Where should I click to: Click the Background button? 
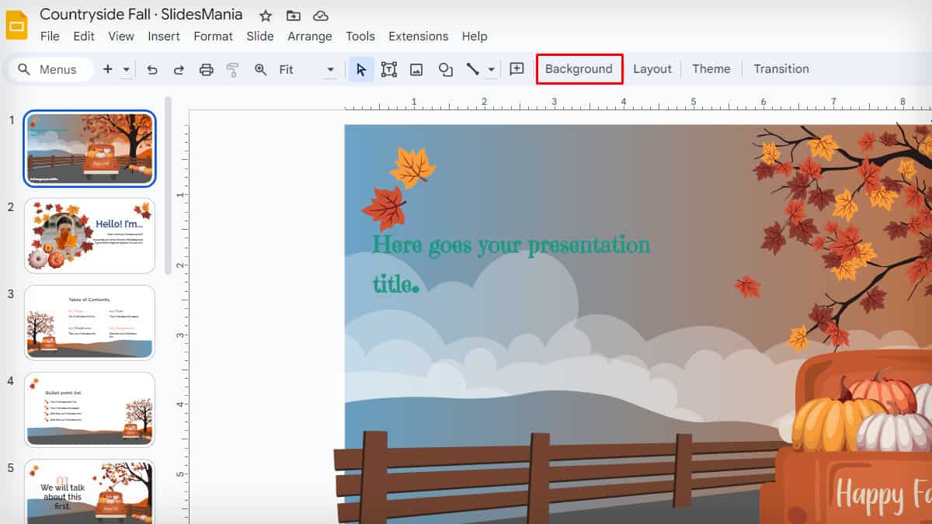579,68
